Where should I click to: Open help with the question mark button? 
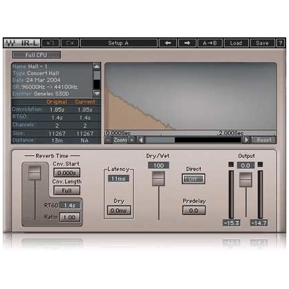point(281,43)
